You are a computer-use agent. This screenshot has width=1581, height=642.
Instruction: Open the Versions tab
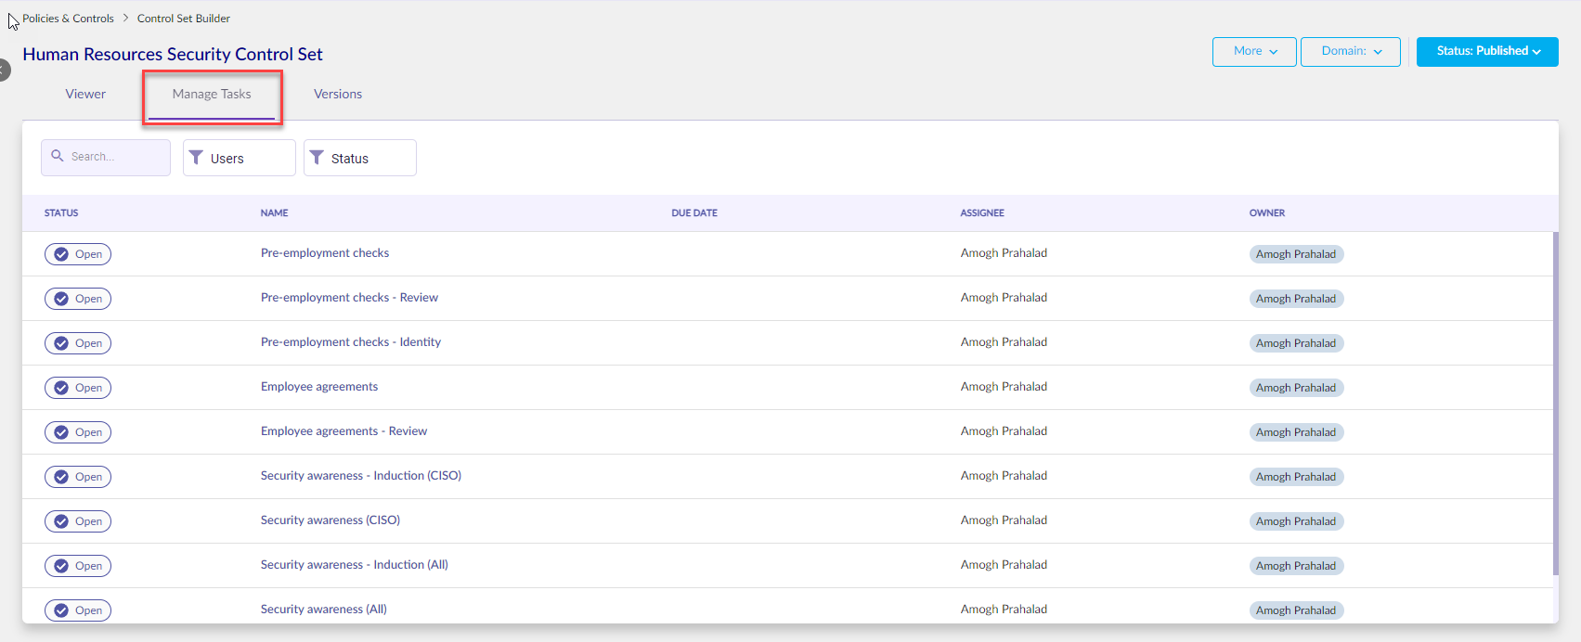[x=338, y=94]
